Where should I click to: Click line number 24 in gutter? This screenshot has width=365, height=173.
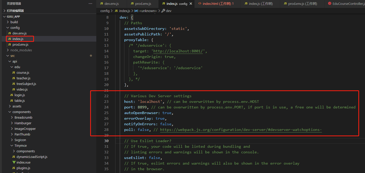pyautogui.click(x=106, y=107)
